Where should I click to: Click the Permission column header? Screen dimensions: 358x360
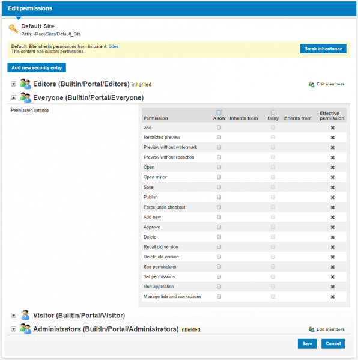click(x=156, y=118)
